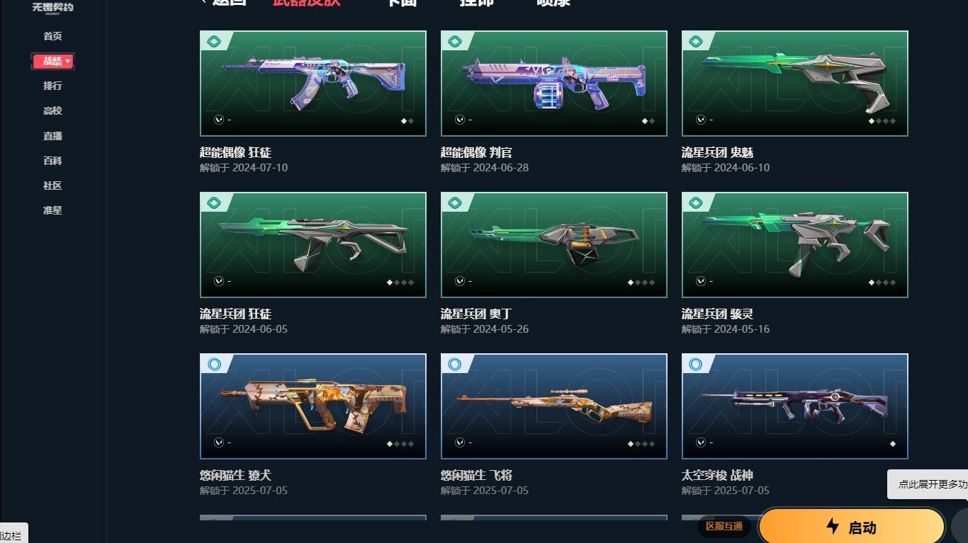968x543 pixels.
Task: Select the 流星兵团 狂徒 skin thumbnail
Action: point(313,245)
